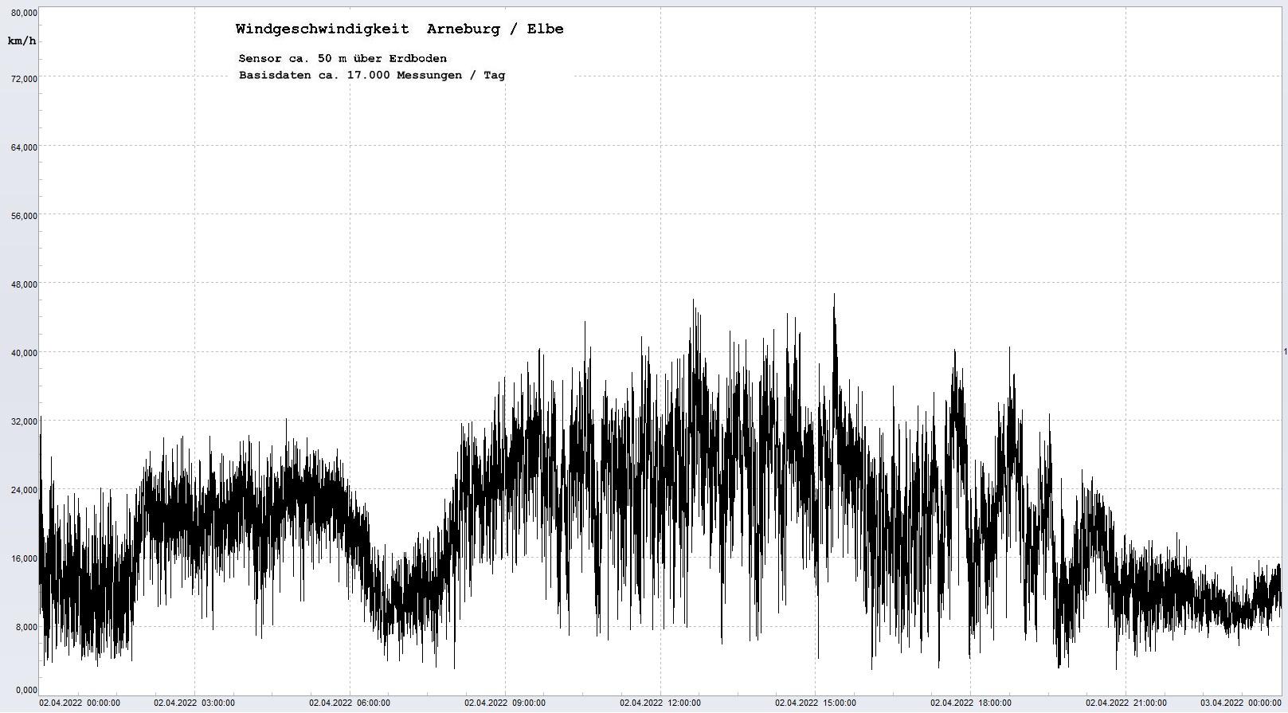Click the 24,000 y-axis label

[24, 490]
